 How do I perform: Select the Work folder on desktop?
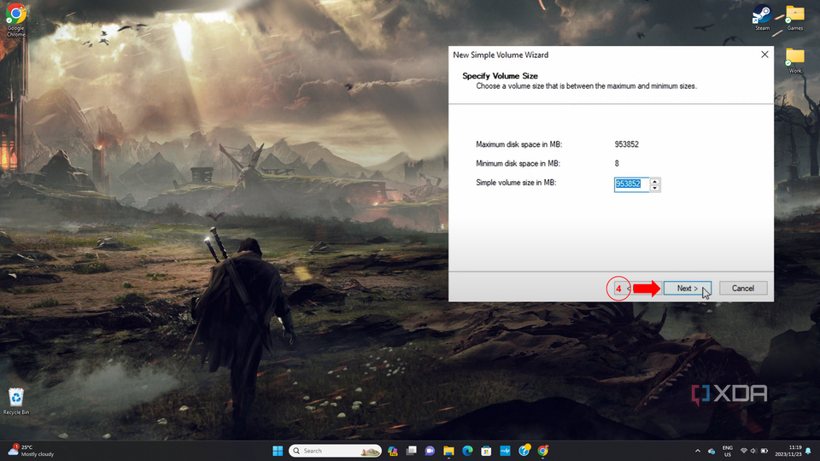coord(795,61)
